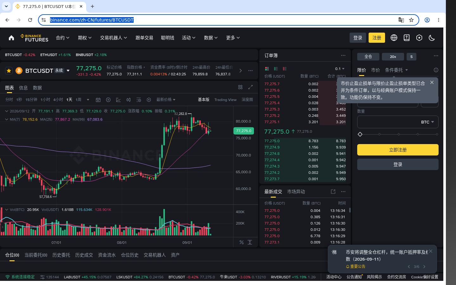Viewport: 456px width, 285px height.
Task: Collapse the OHLC date legend row
Action: [x=6, y=111]
